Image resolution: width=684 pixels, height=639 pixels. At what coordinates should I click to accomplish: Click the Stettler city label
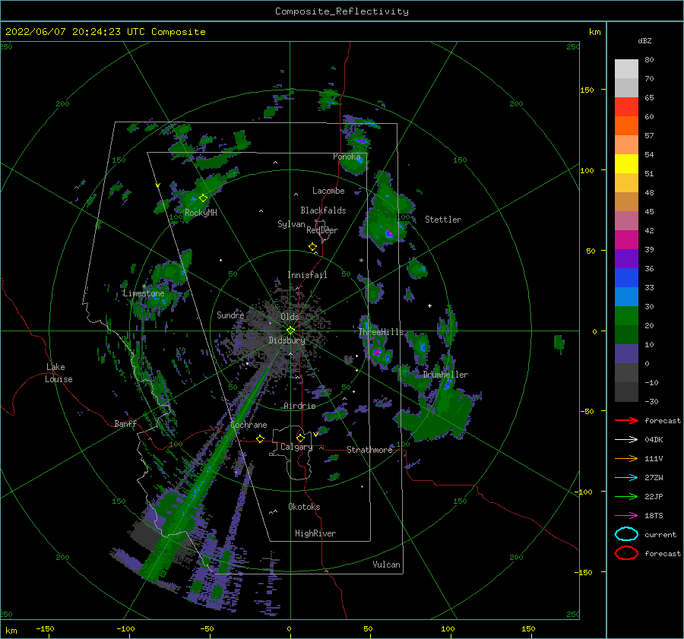(443, 220)
